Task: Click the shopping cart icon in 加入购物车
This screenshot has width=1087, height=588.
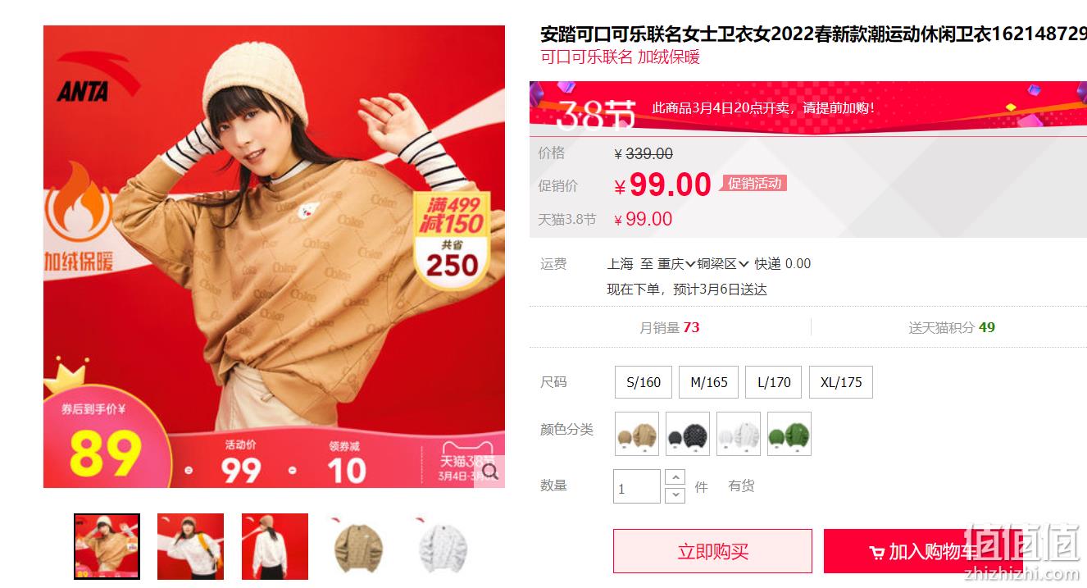Action: coord(876,553)
